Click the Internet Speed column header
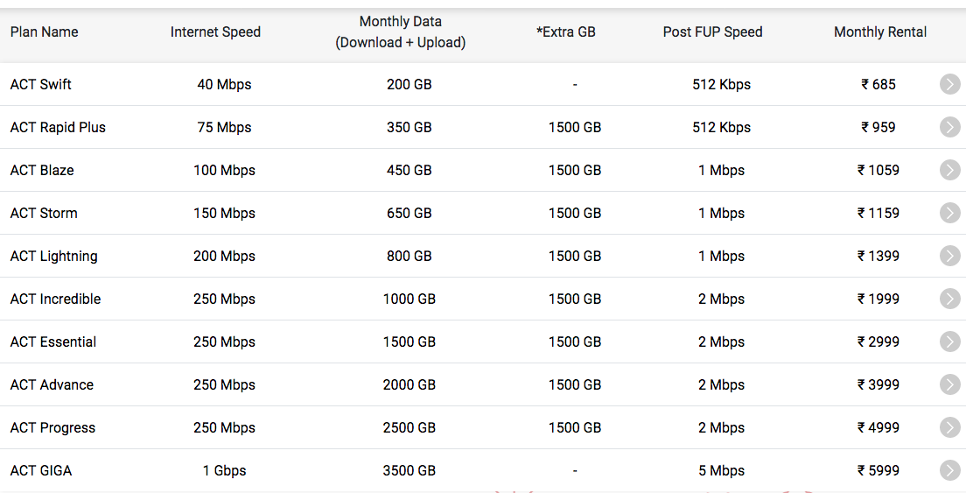 click(x=215, y=32)
